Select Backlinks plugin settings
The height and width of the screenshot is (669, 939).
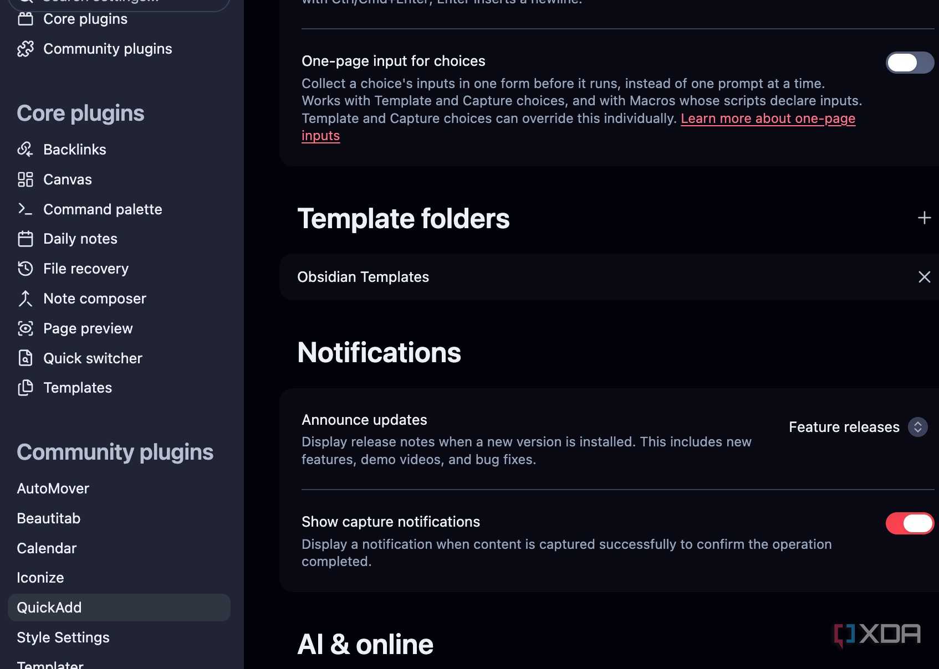click(x=119, y=150)
